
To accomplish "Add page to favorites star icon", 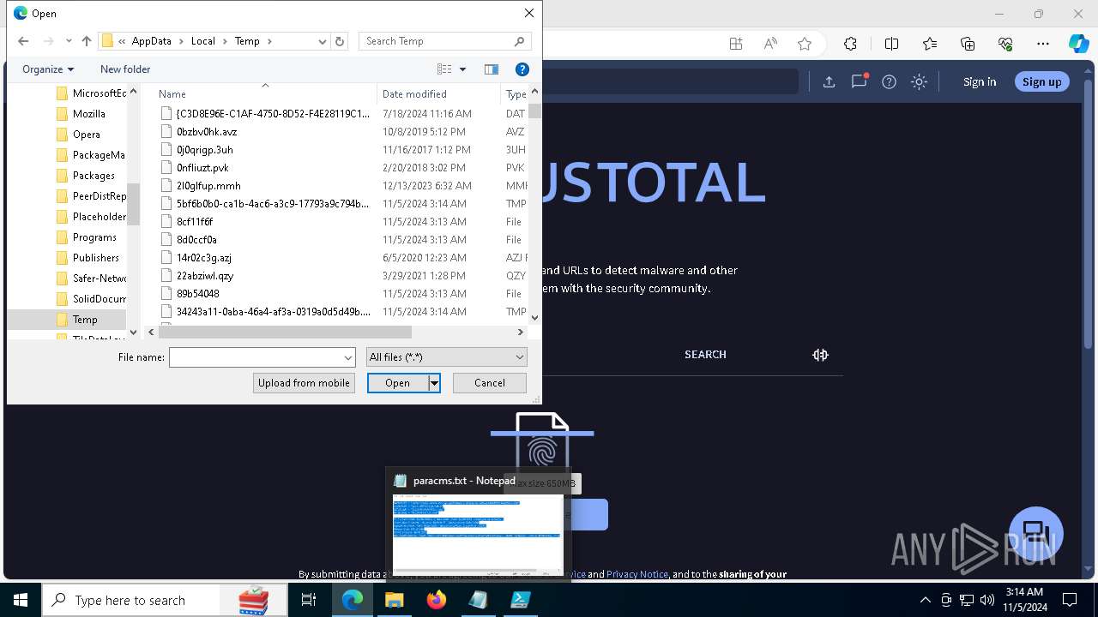I will pyautogui.click(x=805, y=44).
